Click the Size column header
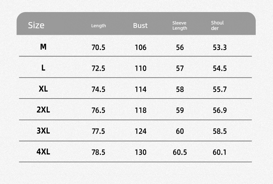 pyautogui.click(x=36, y=25)
